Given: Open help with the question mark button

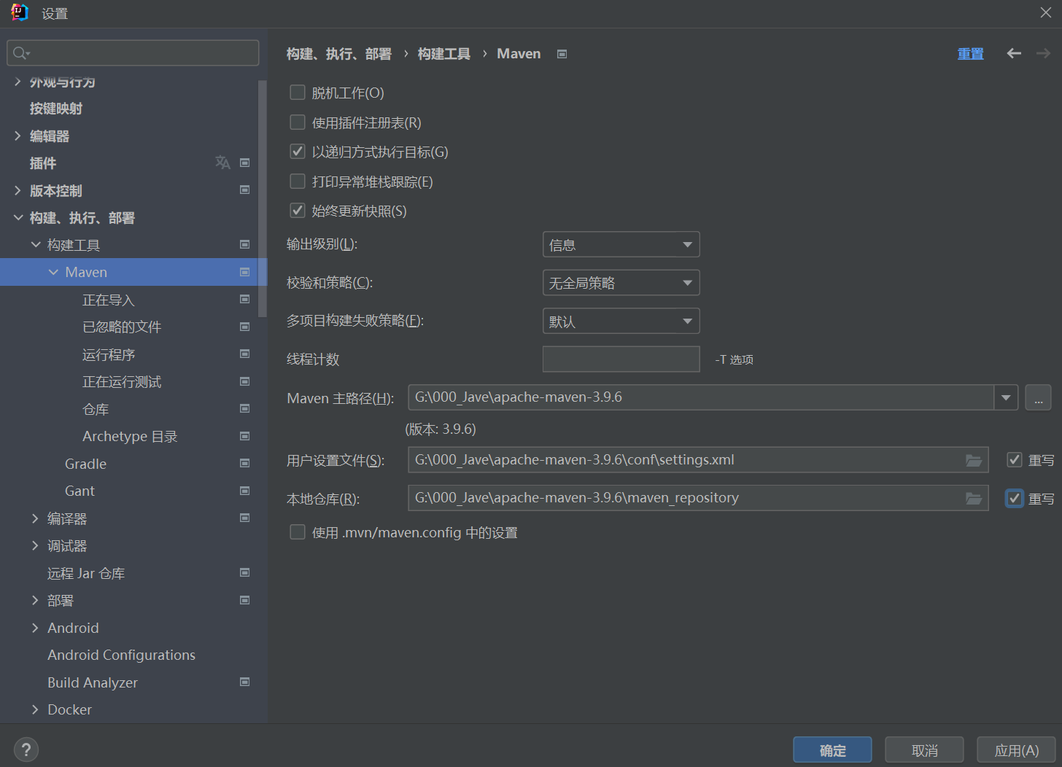Looking at the screenshot, I should tap(26, 750).
